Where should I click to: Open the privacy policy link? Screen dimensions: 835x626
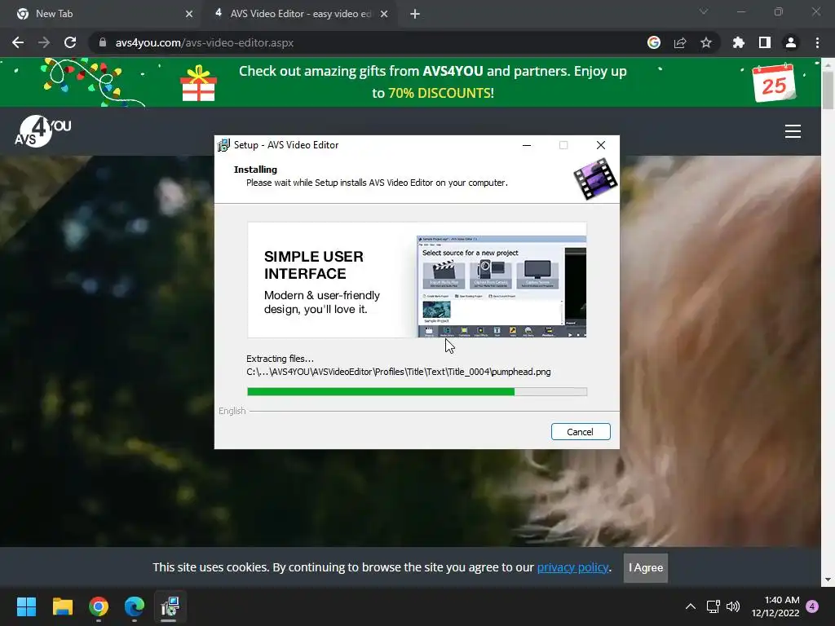572,567
